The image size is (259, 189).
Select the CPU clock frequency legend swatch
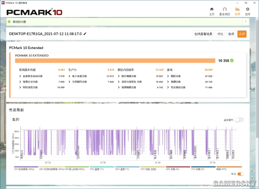[26, 167]
